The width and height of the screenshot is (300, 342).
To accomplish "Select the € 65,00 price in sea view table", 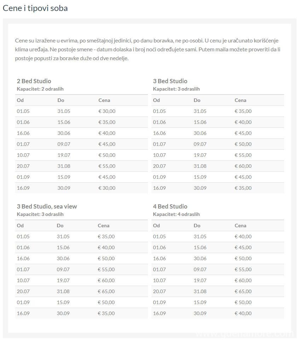I will coord(106,291).
